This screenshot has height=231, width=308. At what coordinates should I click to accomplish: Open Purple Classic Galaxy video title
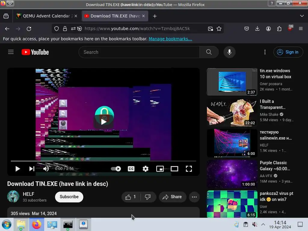pos(275,166)
